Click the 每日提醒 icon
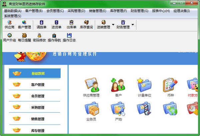This screenshot has height=136, width=200. [24, 35]
